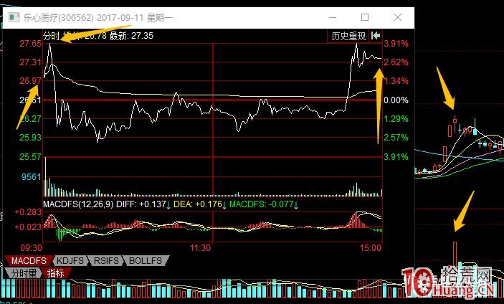The image size is (504, 304).
Task: Close the 乐心医疗 intraday window
Action: [x=398, y=17]
